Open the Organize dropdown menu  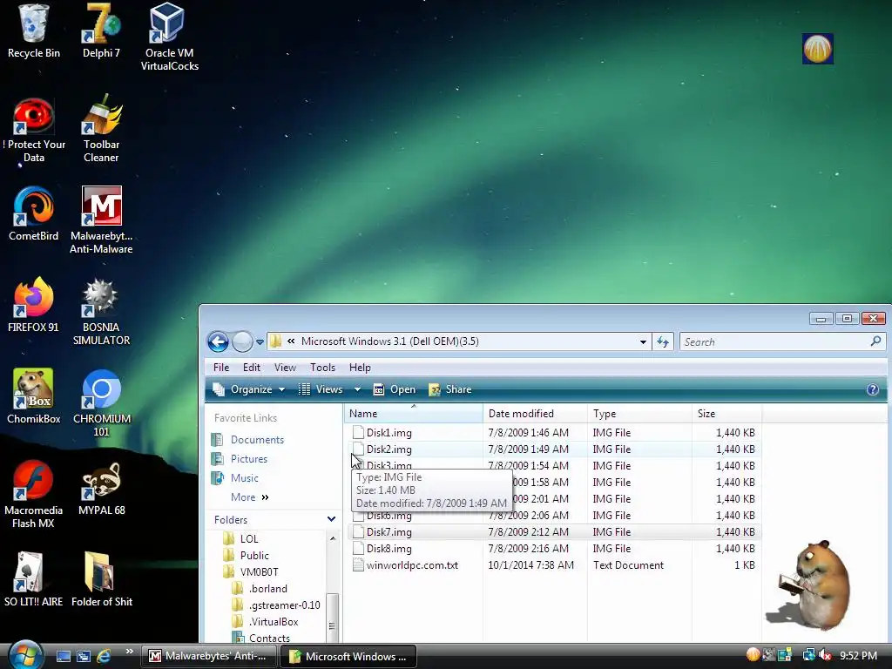[249, 389]
